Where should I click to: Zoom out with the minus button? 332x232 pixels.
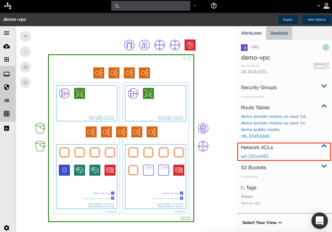[x=25, y=52]
